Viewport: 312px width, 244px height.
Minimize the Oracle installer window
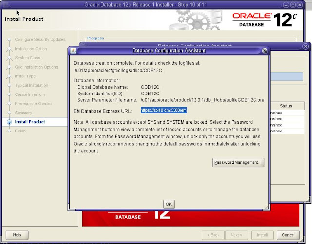coord(286,5)
